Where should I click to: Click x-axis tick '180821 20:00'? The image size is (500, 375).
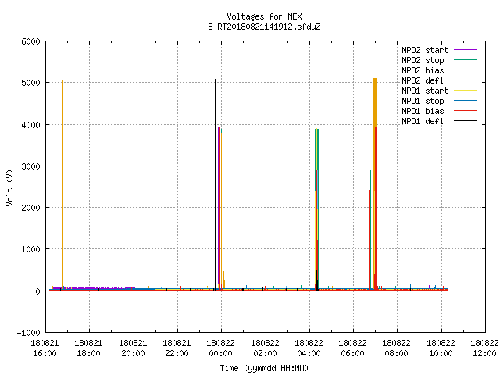tap(133, 348)
